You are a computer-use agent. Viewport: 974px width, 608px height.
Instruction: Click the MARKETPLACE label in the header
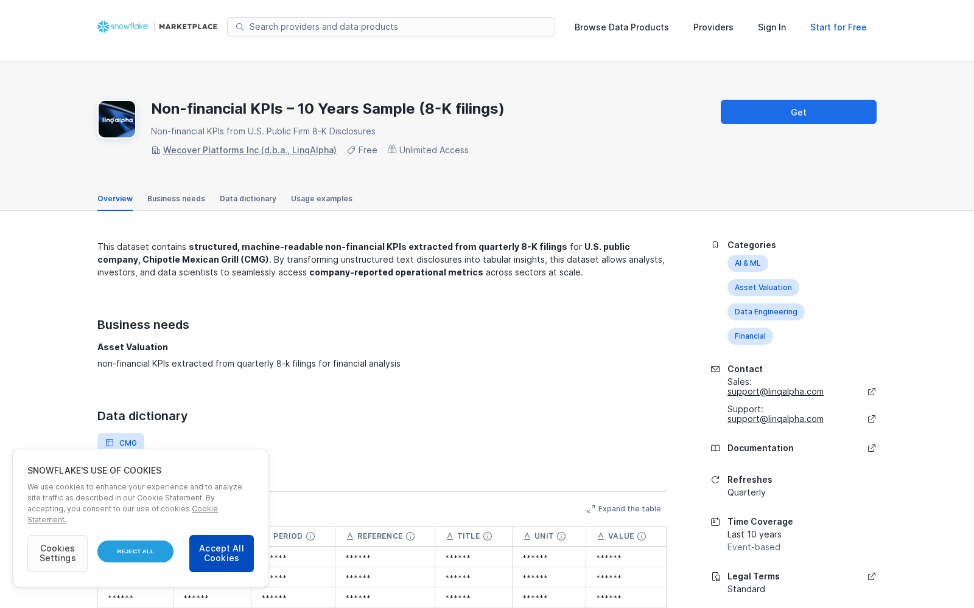coord(188,27)
